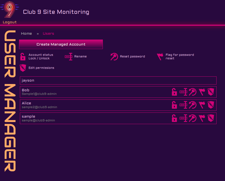
Task: Click Bob's lock/unlock account icon
Action: click(174, 92)
